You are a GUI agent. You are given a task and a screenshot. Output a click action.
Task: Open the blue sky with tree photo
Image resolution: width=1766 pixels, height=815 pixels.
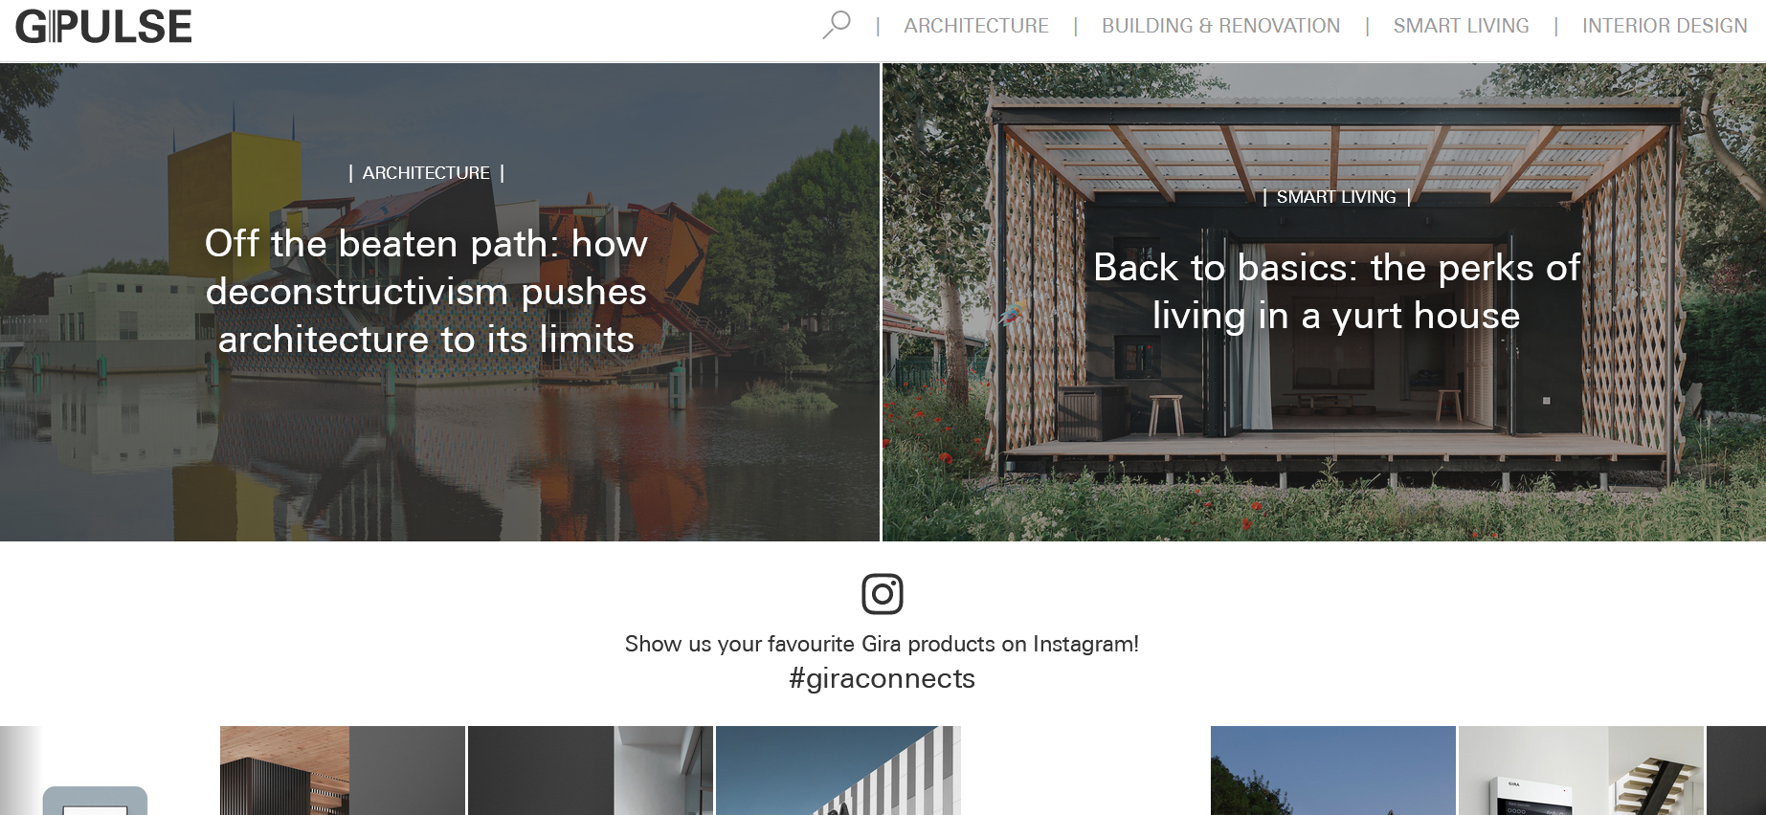1333,771
